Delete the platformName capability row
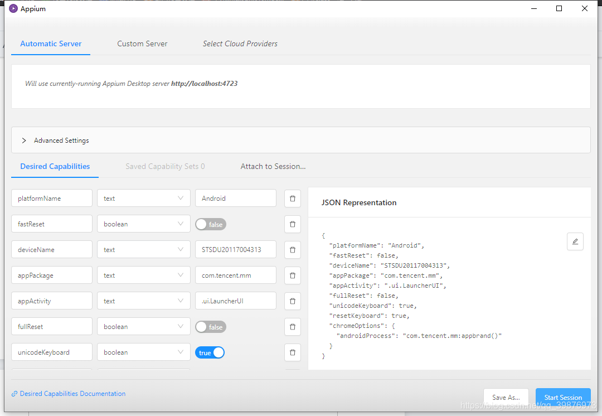 293,199
